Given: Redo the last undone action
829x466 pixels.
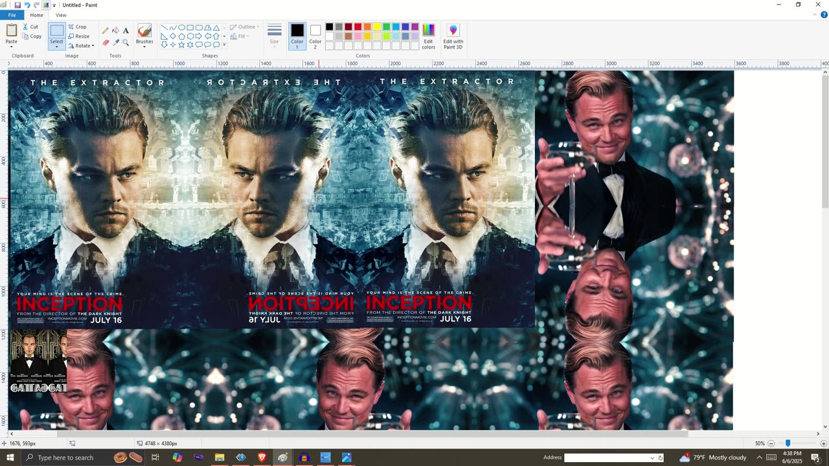Looking at the screenshot, I should click(36, 5).
